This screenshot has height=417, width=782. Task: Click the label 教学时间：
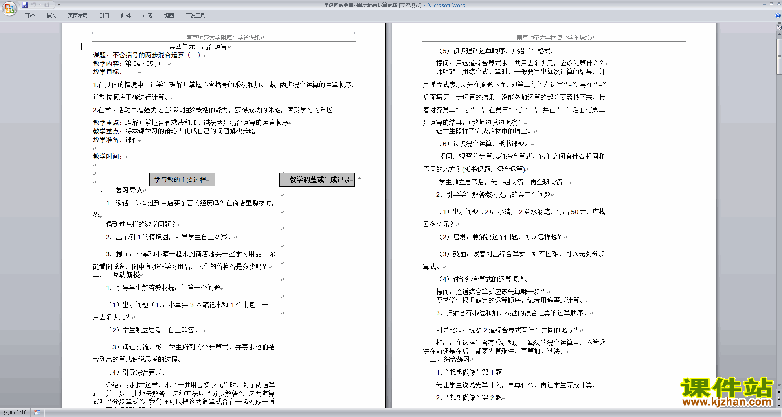108,156
